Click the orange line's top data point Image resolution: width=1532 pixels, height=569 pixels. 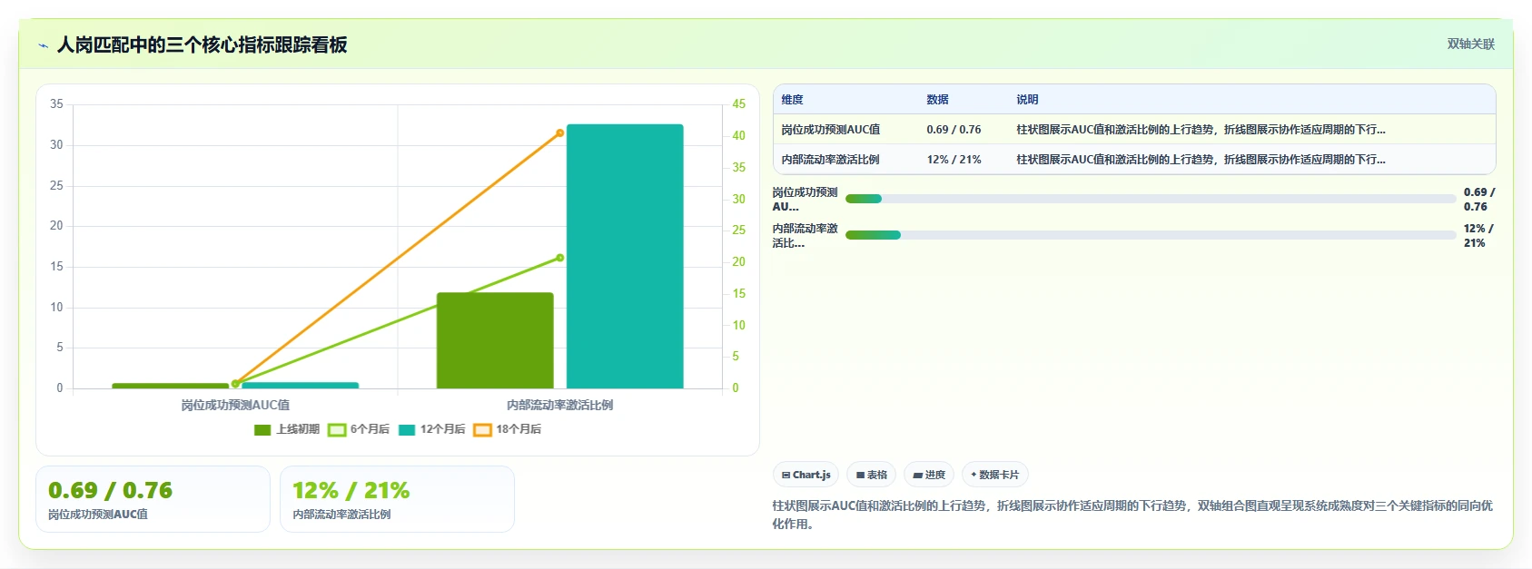tap(560, 133)
